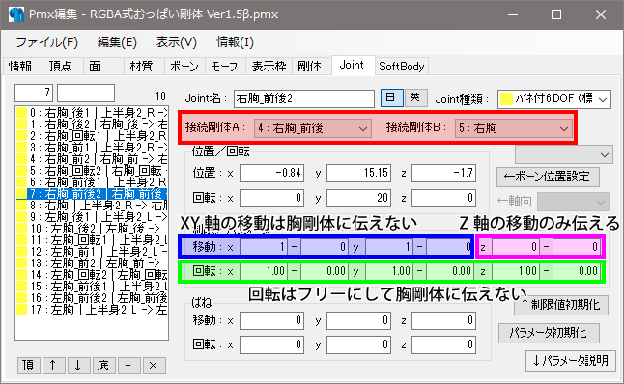Select joint 0: 右胸_後1 in list
The width and height of the screenshot is (624, 384).
92,113
